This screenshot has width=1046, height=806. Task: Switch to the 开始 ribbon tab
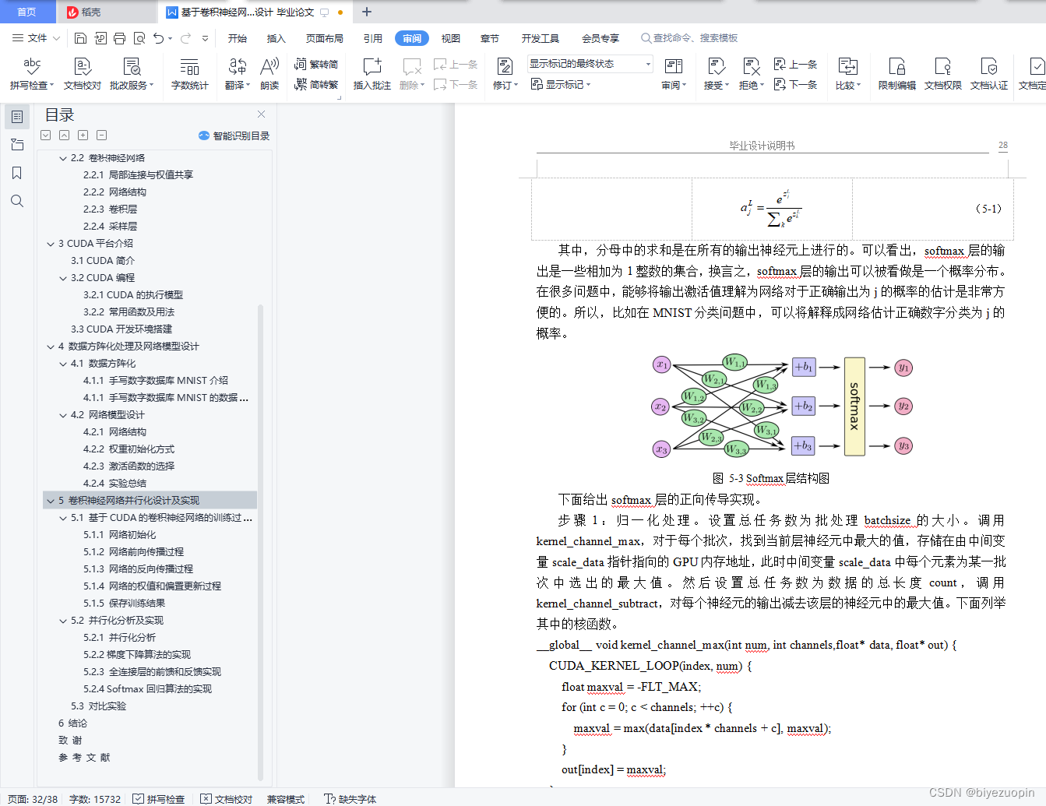click(x=238, y=38)
